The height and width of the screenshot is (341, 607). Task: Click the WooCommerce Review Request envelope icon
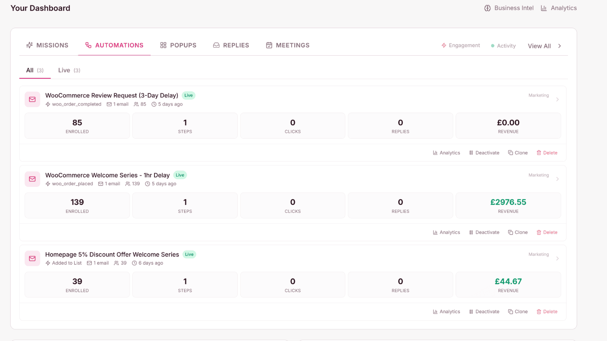point(32,99)
